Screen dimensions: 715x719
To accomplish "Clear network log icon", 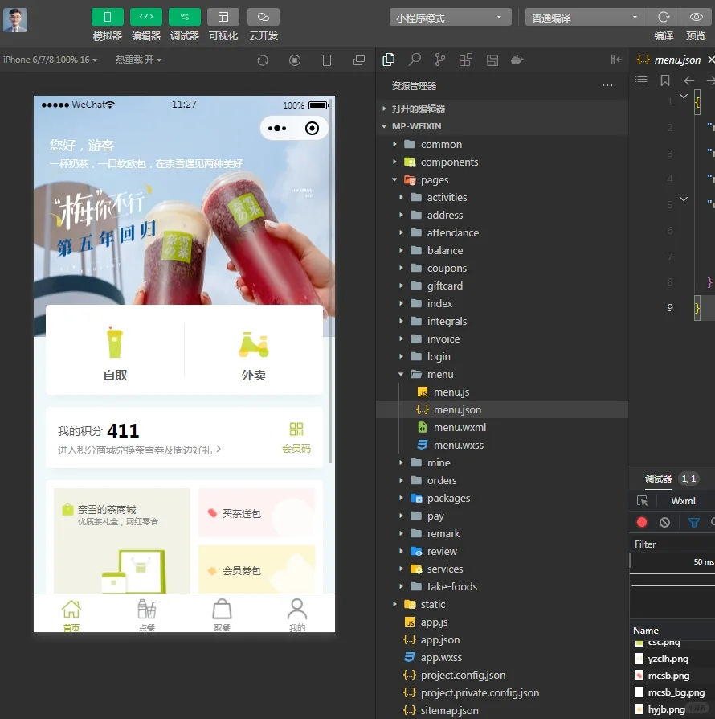I will tap(664, 522).
